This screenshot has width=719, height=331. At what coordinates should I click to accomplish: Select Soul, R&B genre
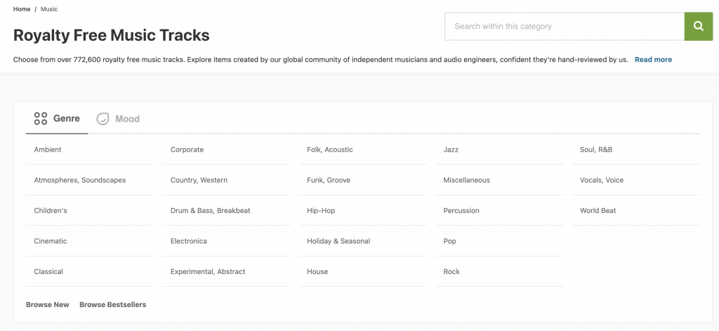(x=596, y=150)
